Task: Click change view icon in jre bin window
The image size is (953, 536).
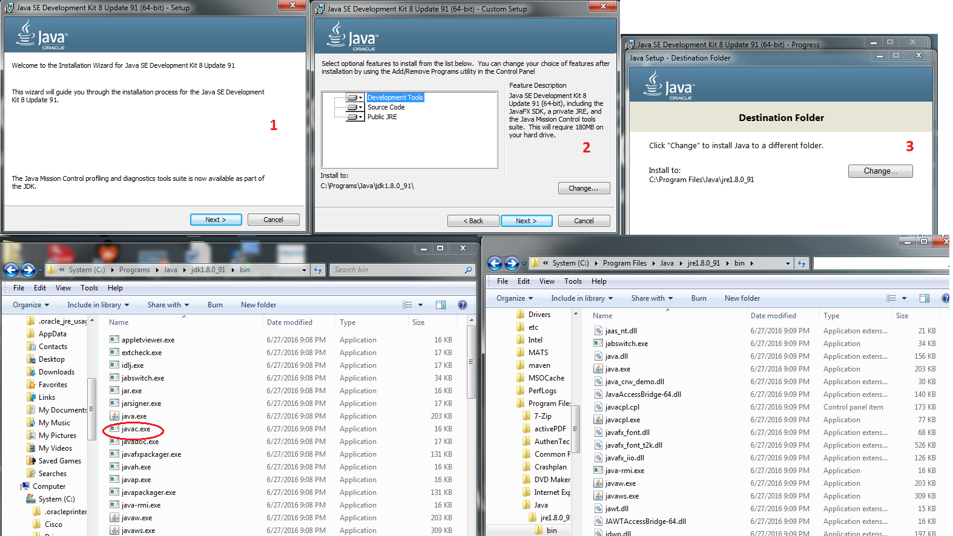Action: (891, 298)
